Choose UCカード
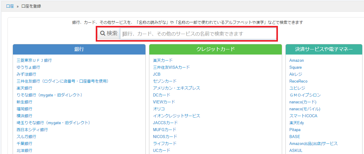364x154 pixels. click(162, 150)
